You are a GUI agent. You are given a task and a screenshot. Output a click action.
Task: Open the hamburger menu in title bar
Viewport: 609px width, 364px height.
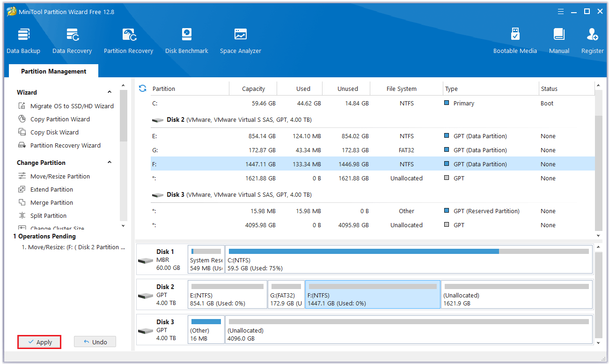click(x=561, y=12)
